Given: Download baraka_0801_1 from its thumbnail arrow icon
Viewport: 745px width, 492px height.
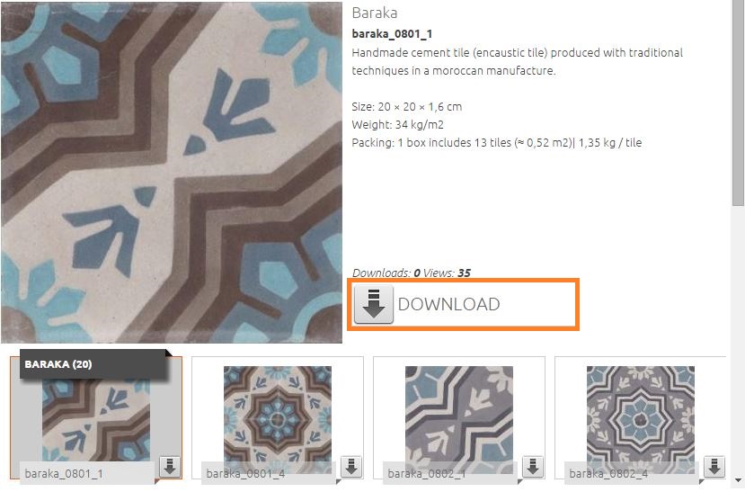Looking at the screenshot, I should pos(170,466).
